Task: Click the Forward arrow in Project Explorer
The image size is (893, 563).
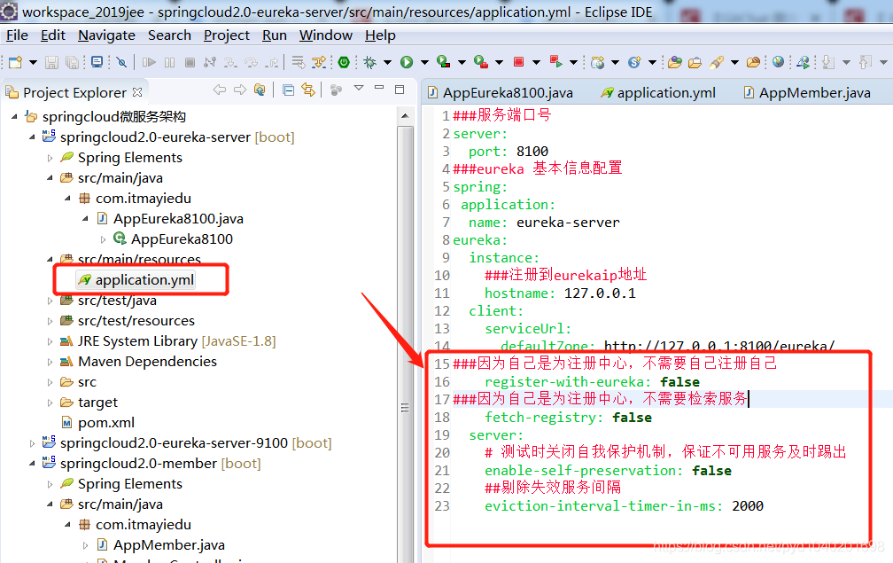Action: click(240, 90)
